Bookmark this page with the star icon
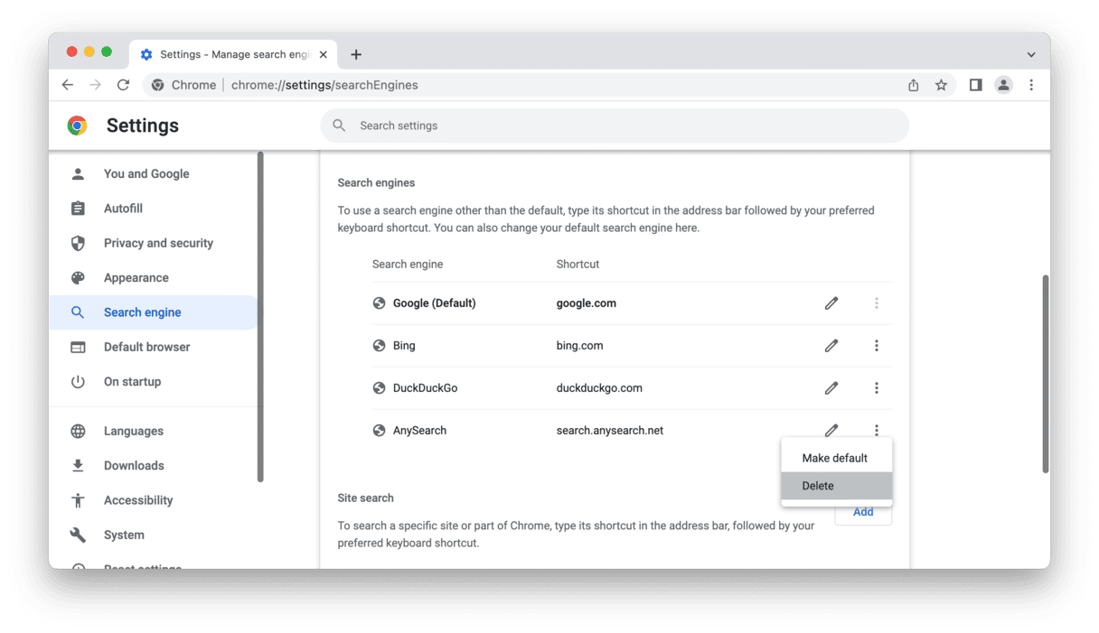The image size is (1099, 633). tap(941, 85)
